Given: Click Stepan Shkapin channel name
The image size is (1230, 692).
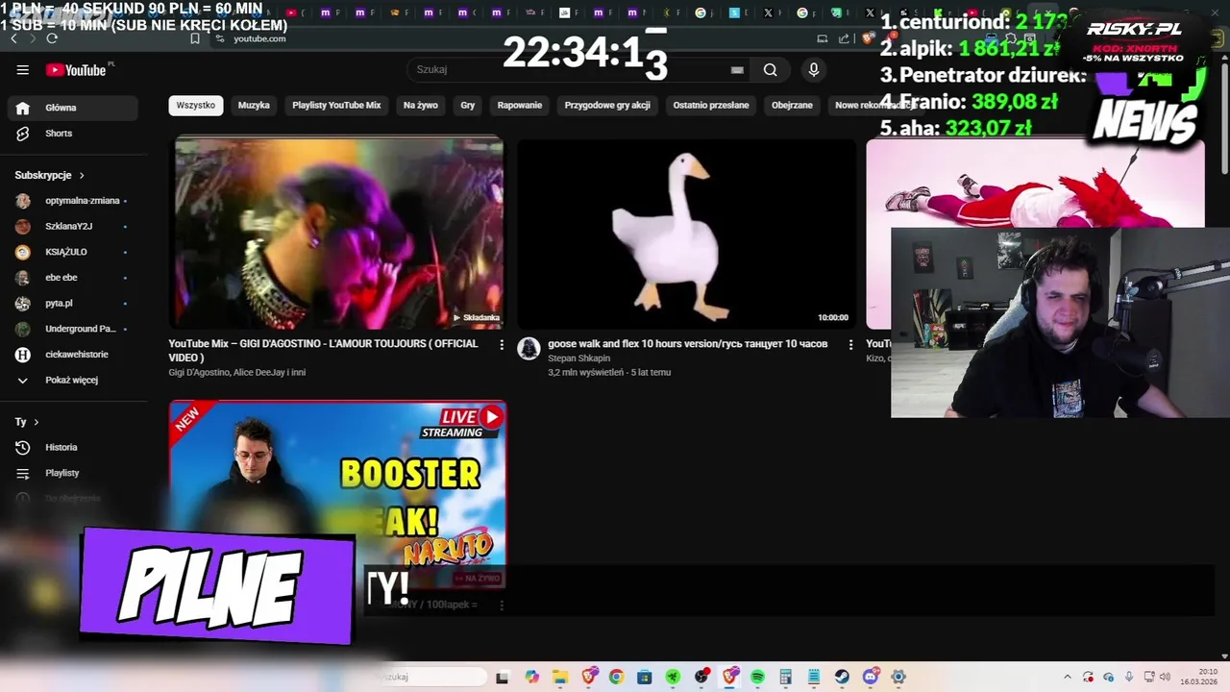Looking at the screenshot, I should click(x=578, y=358).
